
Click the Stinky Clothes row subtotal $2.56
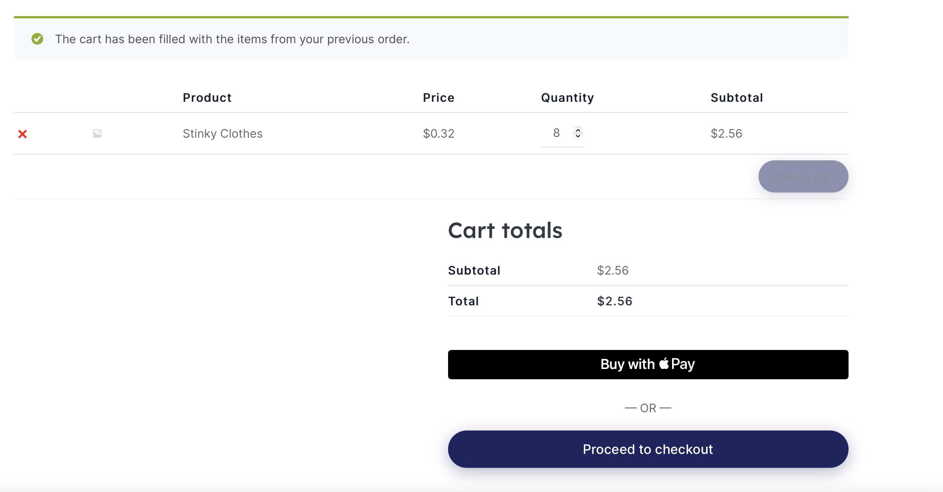tap(726, 134)
